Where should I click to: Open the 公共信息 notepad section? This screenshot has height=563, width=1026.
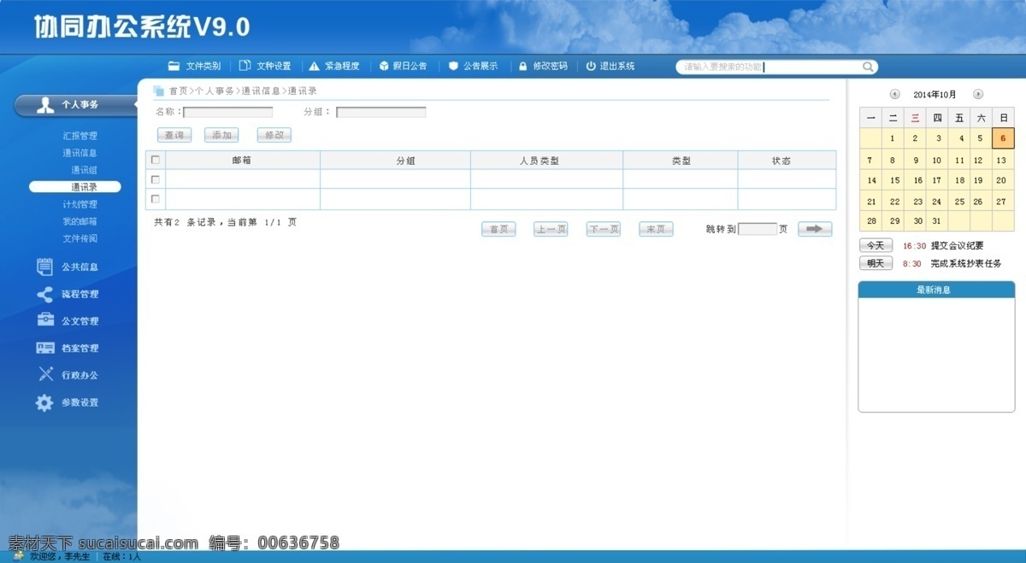68,267
